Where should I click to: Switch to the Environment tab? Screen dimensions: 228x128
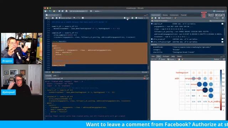click(x=156, y=15)
